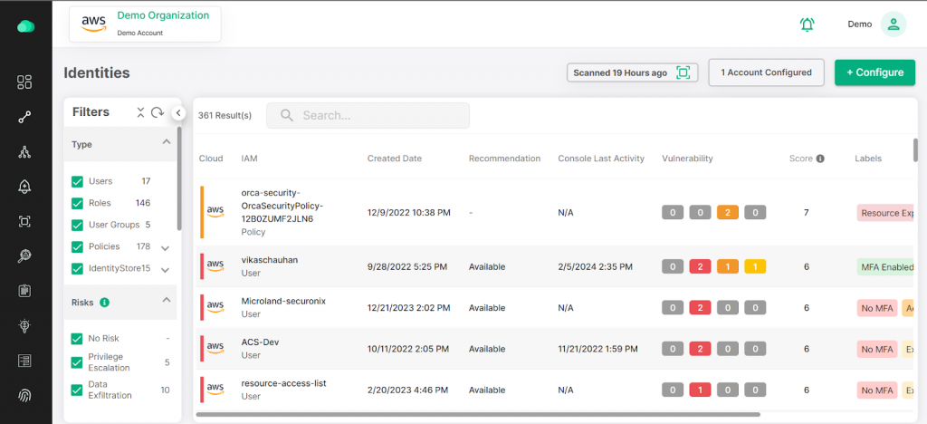Click the 1 Account Configured button

pos(766,72)
